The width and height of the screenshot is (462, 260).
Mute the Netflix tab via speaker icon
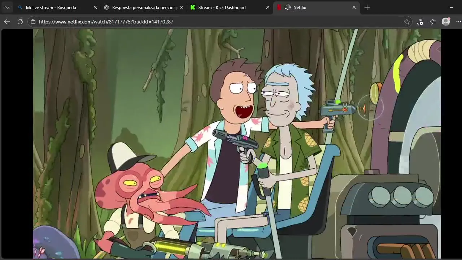[288, 7]
